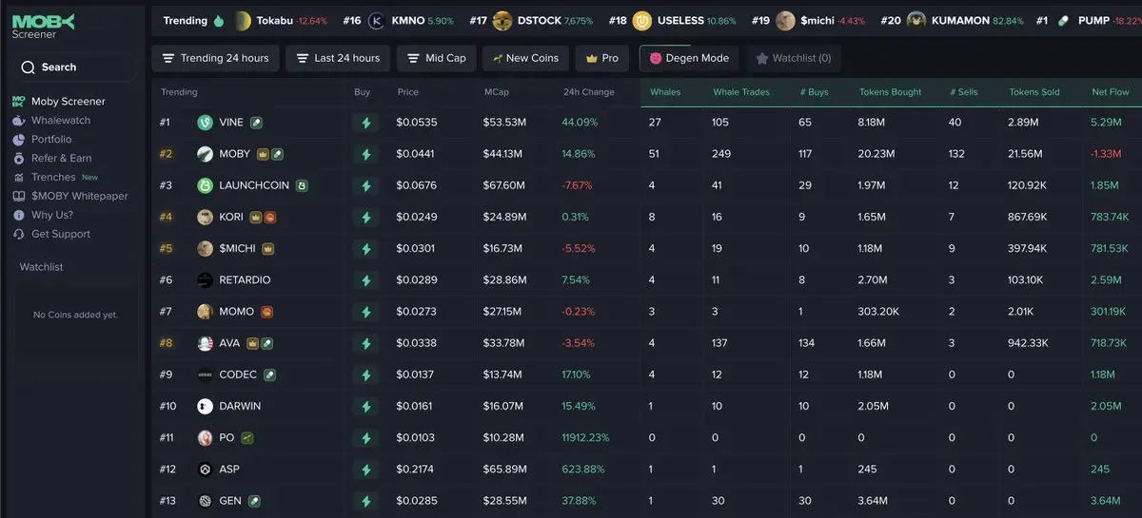Click VINE market cap $53.53M

click(504, 123)
